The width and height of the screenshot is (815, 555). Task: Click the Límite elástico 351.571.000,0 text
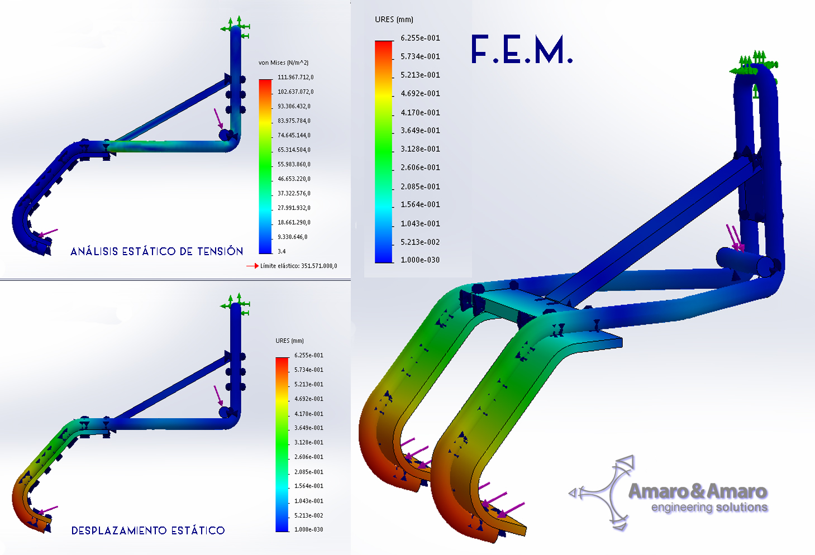298,266
